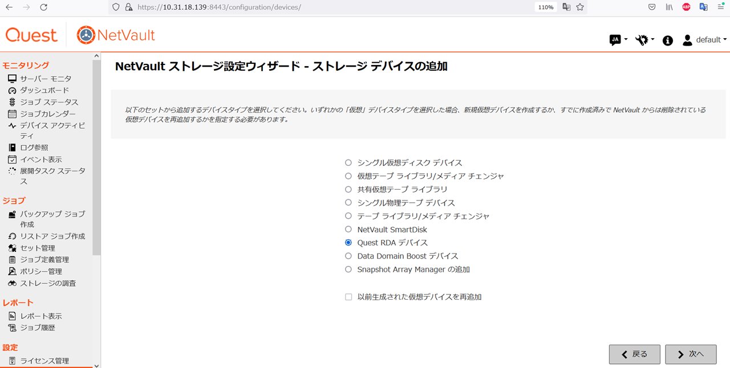
Task: Click the job status icon
Action: tap(12, 102)
